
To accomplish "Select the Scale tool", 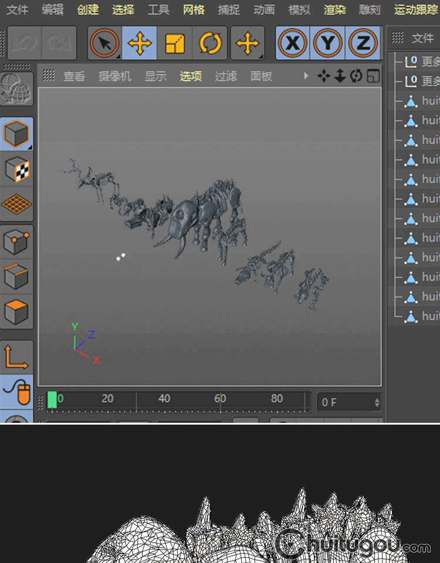I will (x=175, y=43).
